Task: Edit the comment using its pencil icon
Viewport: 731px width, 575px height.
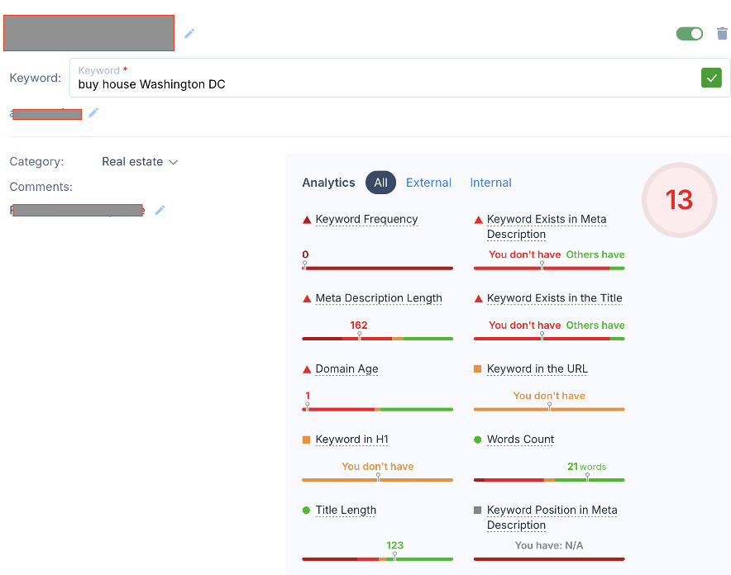Action: click(x=160, y=210)
